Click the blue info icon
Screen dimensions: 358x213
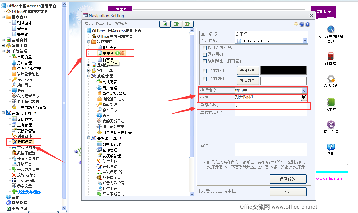308,24
